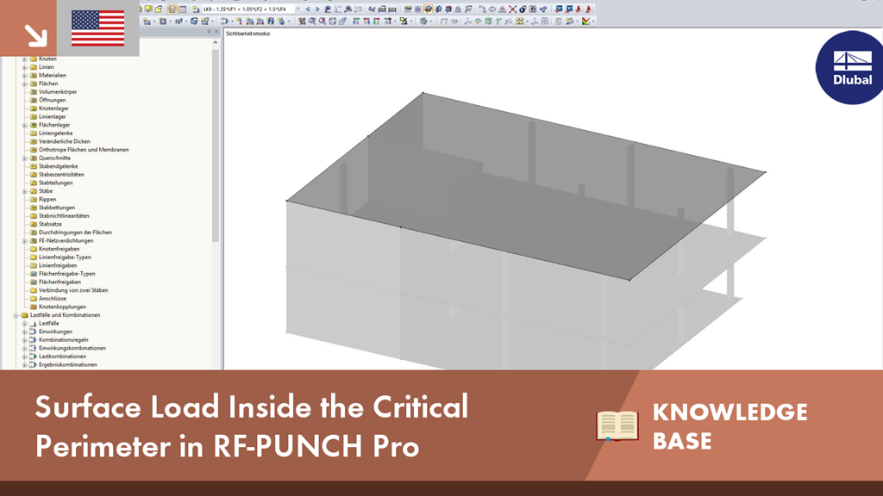Click the Lastkombinationen item icon
883x496 pixels.
coord(34,356)
